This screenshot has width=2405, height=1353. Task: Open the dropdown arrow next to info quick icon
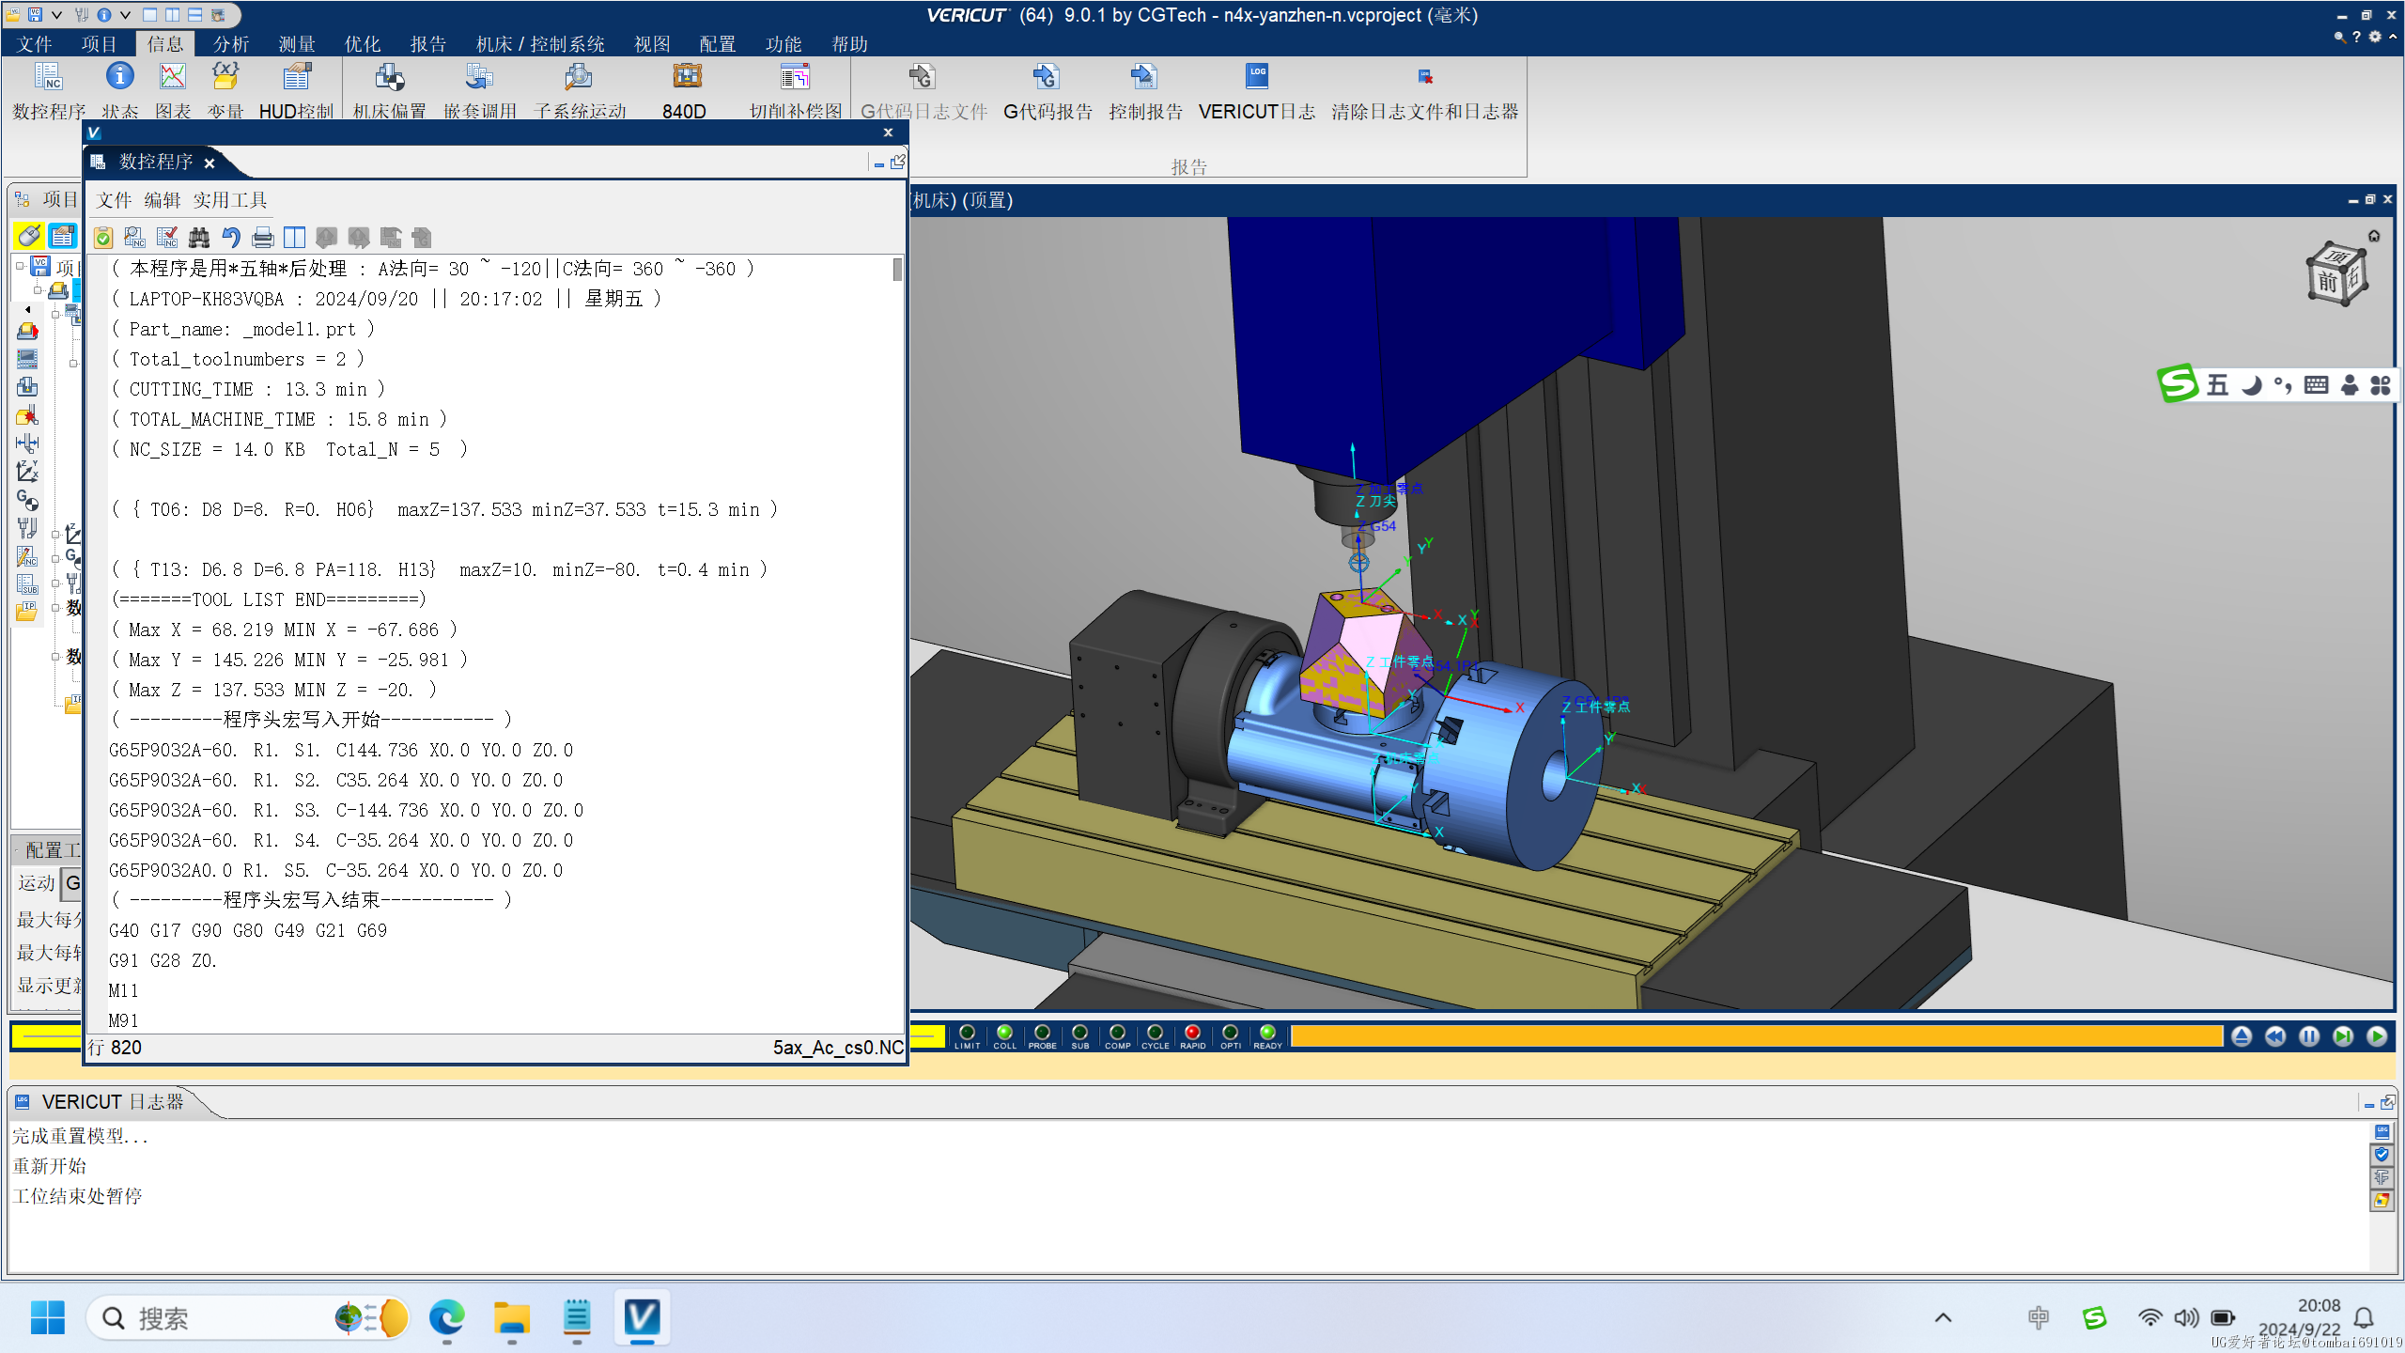[x=125, y=14]
